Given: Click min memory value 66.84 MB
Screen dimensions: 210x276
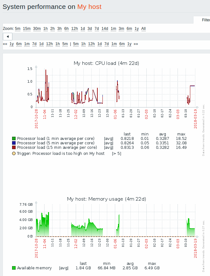Looking at the screenshot, I should pyautogui.click(x=107, y=268).
